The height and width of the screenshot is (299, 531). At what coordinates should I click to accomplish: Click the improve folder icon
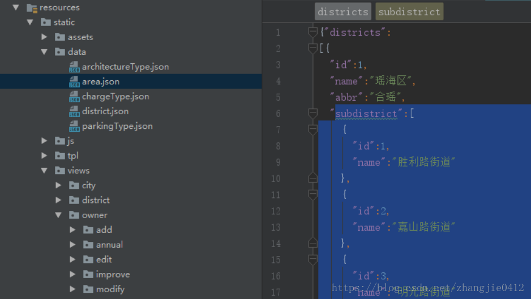point(88,274)
